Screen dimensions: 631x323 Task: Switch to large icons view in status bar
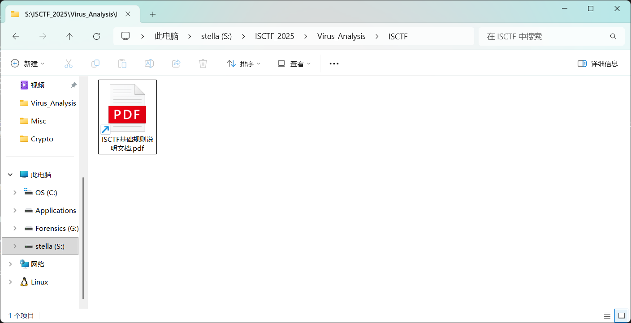[x=622, y=315]
